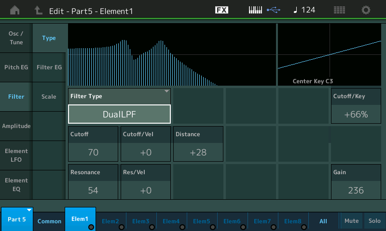The width and height of the screenshot is (386, 231).
Task: Click the USB connection icon
Action: tap(273, 10)
